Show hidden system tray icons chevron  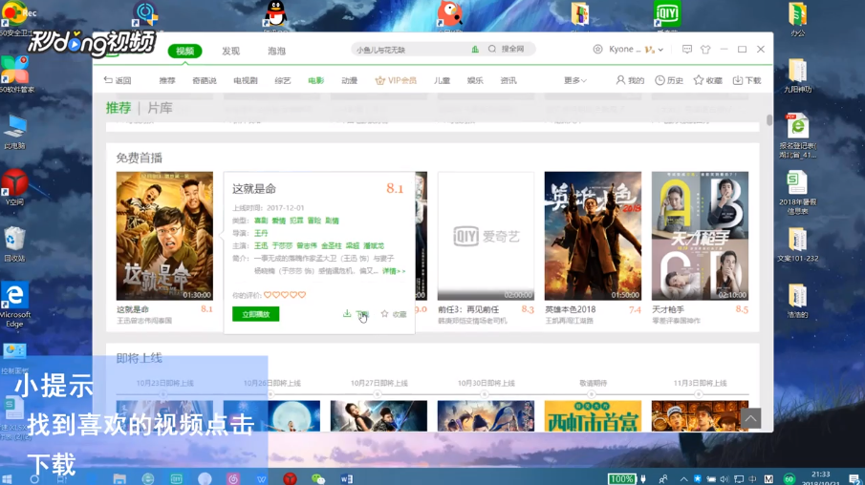683,479
